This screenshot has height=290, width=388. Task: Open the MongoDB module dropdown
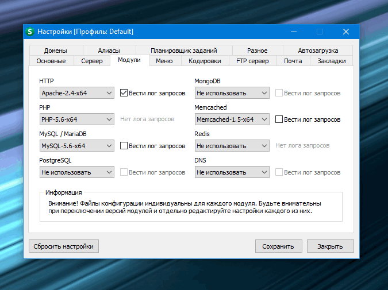click(232, 93)
